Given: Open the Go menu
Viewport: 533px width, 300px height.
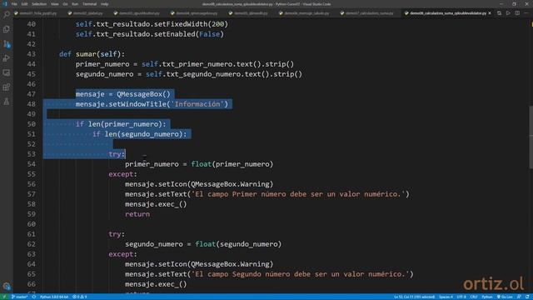Looking at the screenshot, I should (65, 4).
